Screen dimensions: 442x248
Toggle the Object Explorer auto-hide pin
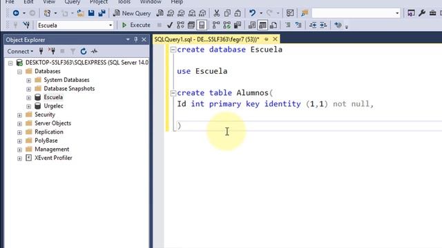click(x=136, y=40)
